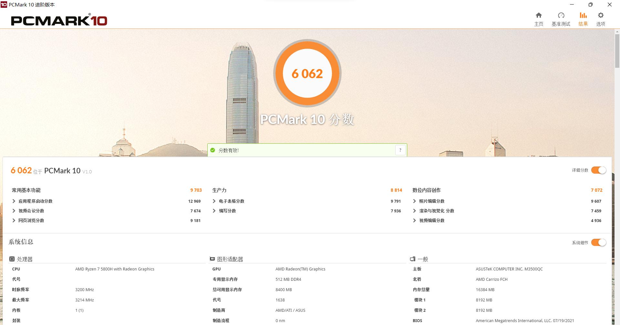Toggle the 详细分数 detailed scores switch
The height and width of the screenshot is (325, 620).
coord(599,170)
